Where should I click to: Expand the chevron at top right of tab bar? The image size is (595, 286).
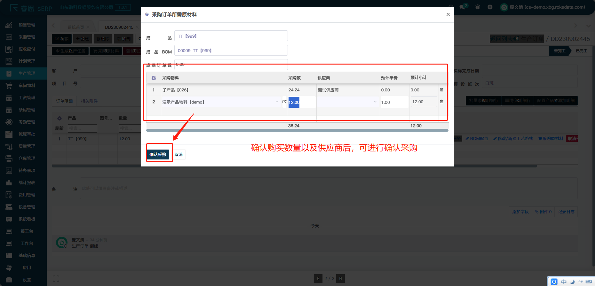[x=588, y=26]
